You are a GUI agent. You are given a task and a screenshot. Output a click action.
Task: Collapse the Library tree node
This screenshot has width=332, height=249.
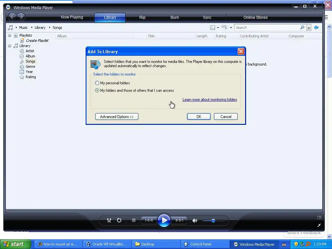pyautogui.click(x=9, y=46)
